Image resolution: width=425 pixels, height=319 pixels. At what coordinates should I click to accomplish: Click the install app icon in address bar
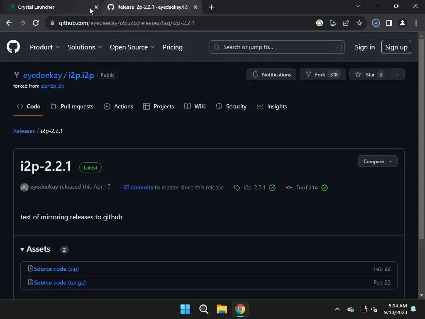click(333, 23)
